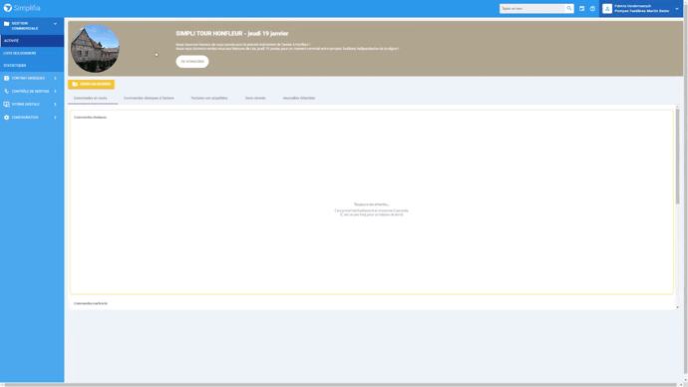The height and width of the screenshot is (387, 688).
Task: Click the Toujours en attente loading message
Action: (x=371, y=204)
